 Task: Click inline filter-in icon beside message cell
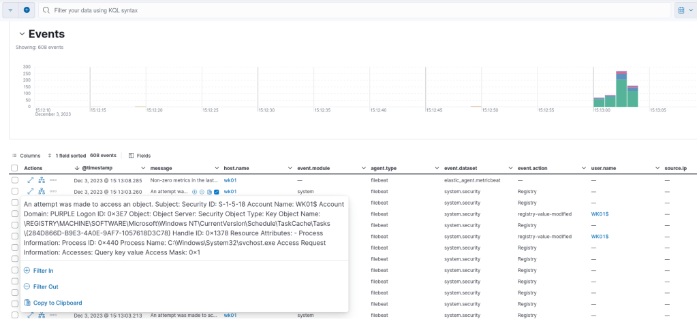195,192
